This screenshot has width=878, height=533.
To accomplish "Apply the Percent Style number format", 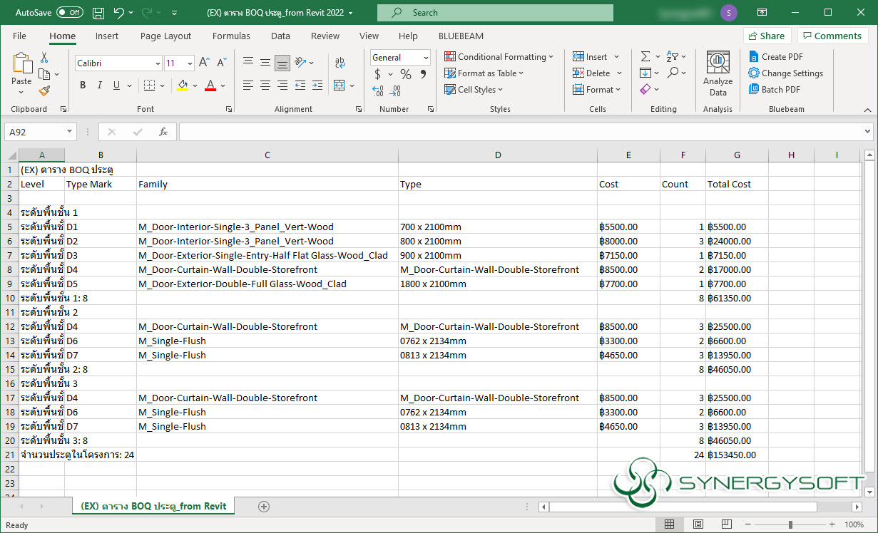I will click(404, 73).
